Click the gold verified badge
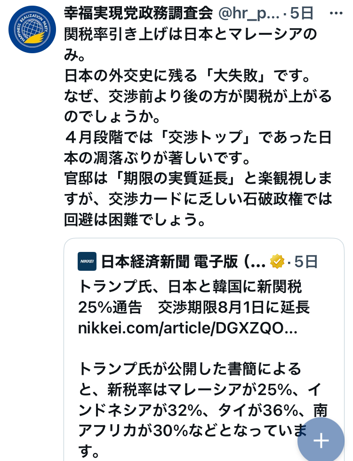 pos(277,261)
